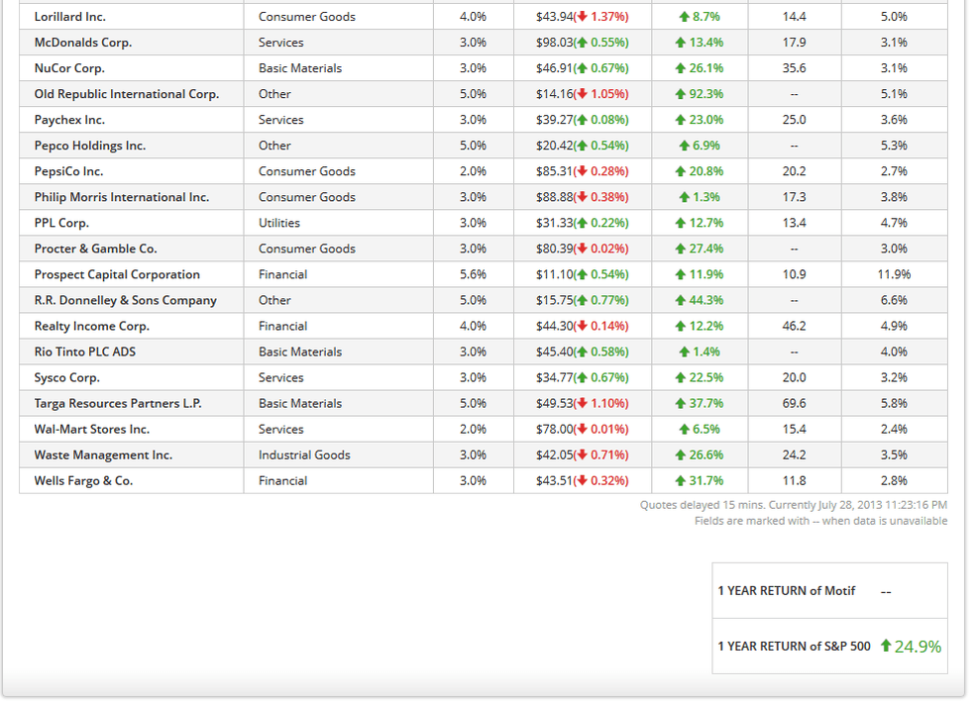
Task: Click the 24.9% S&P 500 return value
Action: pos(918,648)
